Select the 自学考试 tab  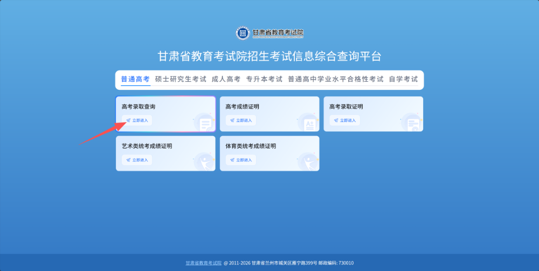click(404, 79)
